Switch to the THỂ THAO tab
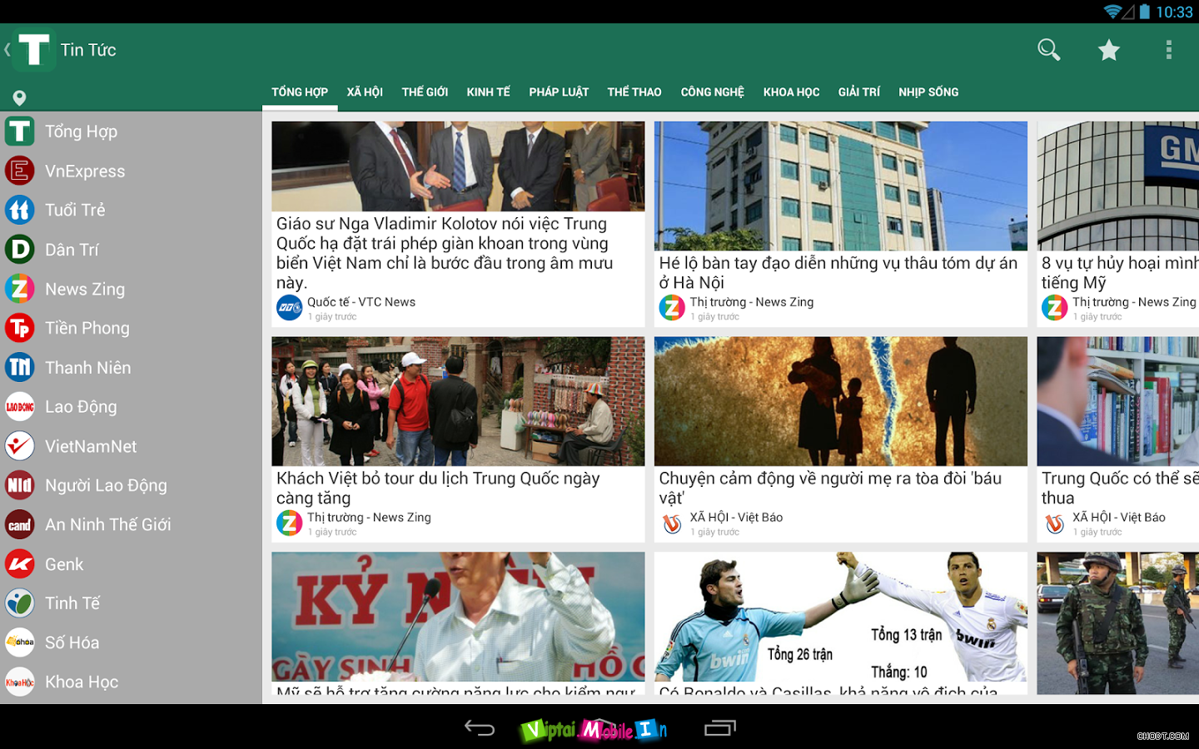The width and height of the screenshot is (1199, 749). click(x=634, y=92)
